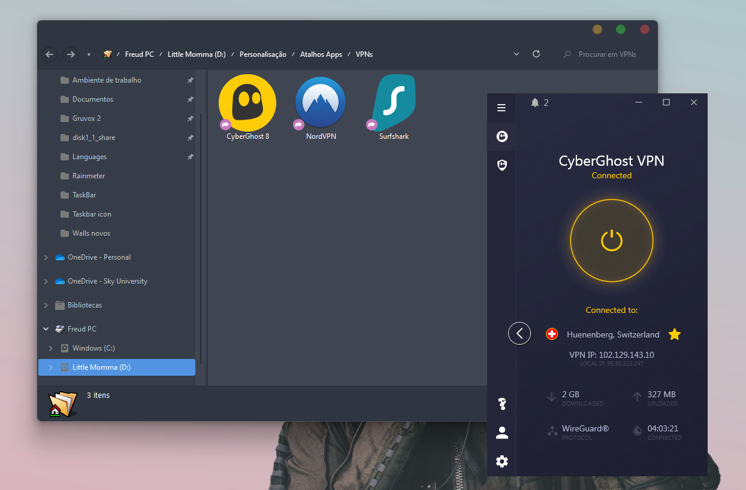The width and height of the screenshot is (746, 490).
Task: Click the root folder icon in the breadcrumb
Action: [x=107, y=54]
